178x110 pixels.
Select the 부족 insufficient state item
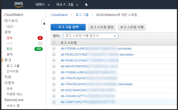click(10, 43)
